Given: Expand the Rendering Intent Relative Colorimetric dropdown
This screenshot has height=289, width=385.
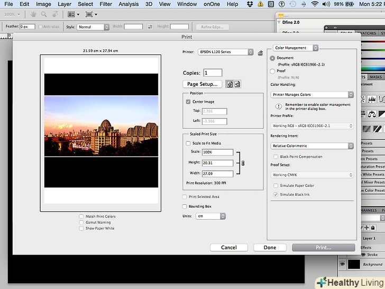Looking at the screenshot, I should 312,146.
